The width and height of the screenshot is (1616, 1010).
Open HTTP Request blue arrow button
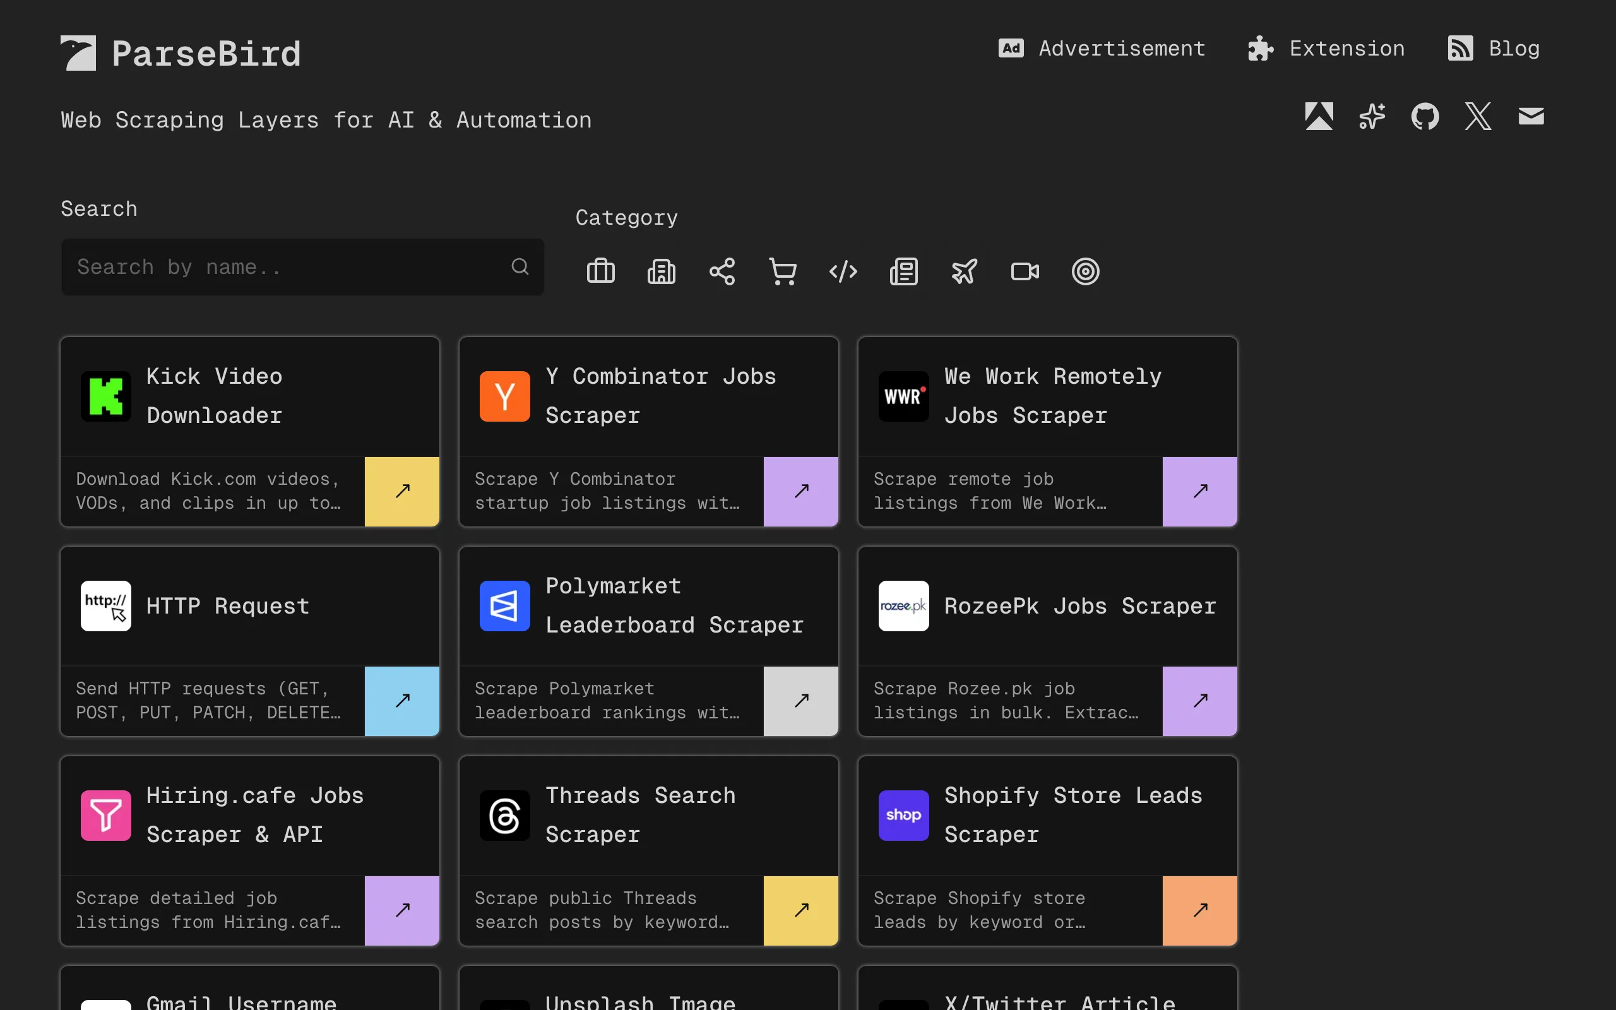402,701
